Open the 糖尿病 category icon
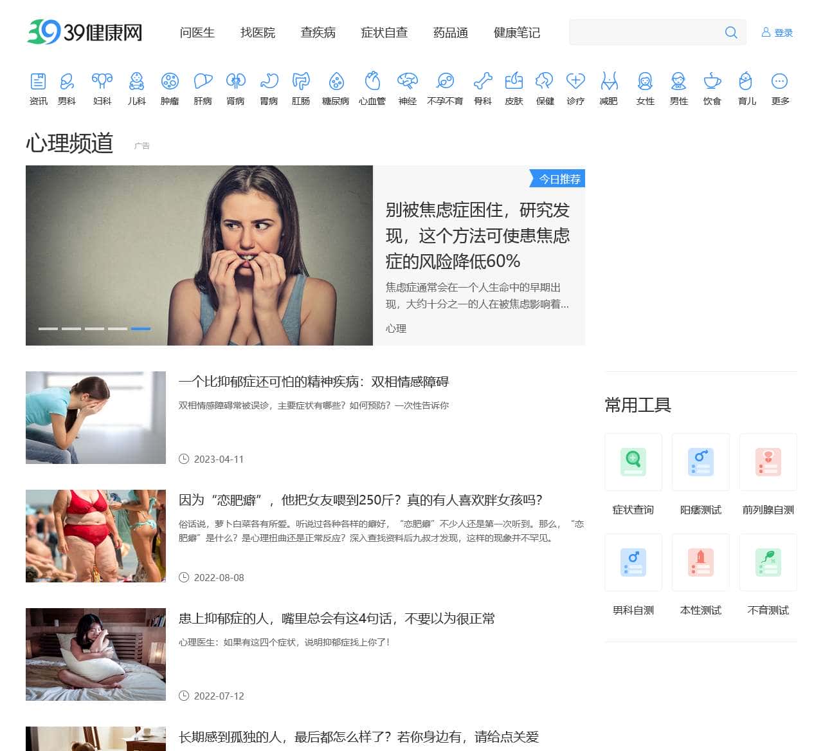 335,82
